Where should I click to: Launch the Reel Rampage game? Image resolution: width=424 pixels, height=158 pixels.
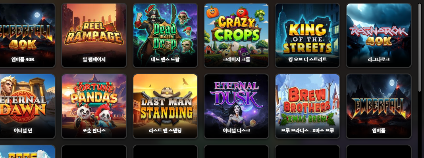click(x=94, y=35)
